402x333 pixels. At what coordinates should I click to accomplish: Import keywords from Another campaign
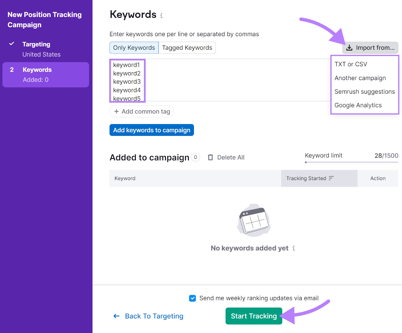[x=360, y=78]
